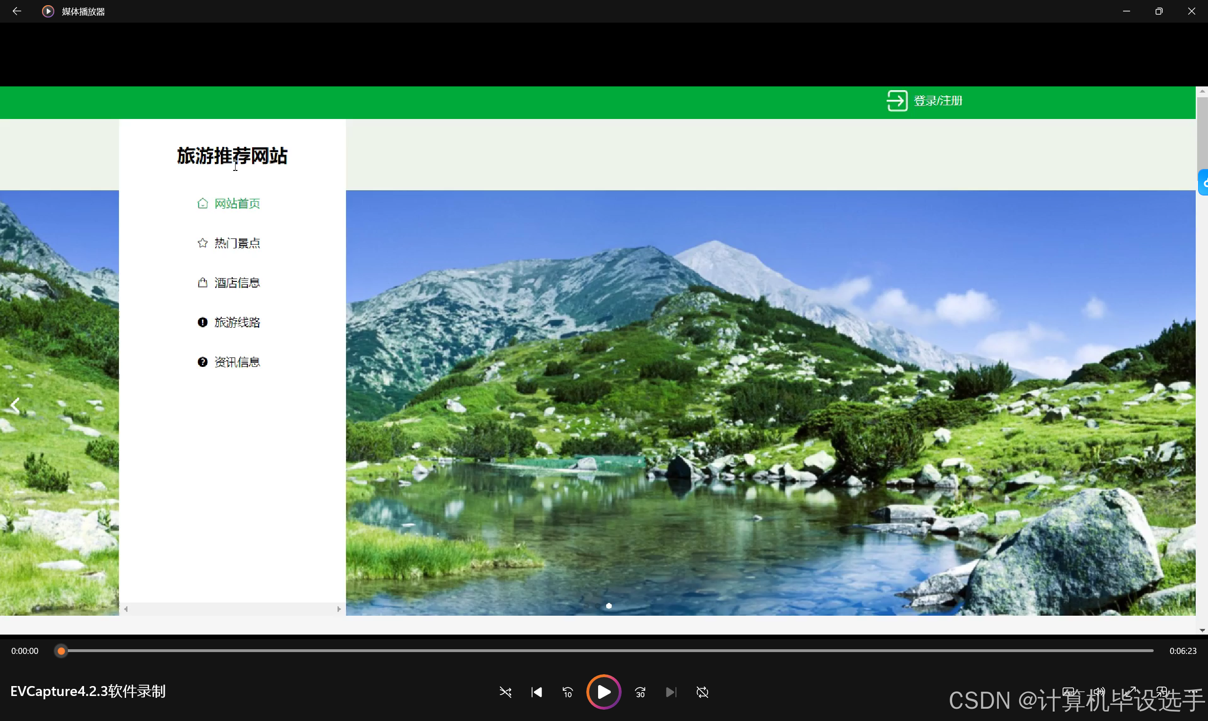This screenshot has width=1208, height=721.
Task: Select 热门景点 in the sidebar
Action: [237, 243]
